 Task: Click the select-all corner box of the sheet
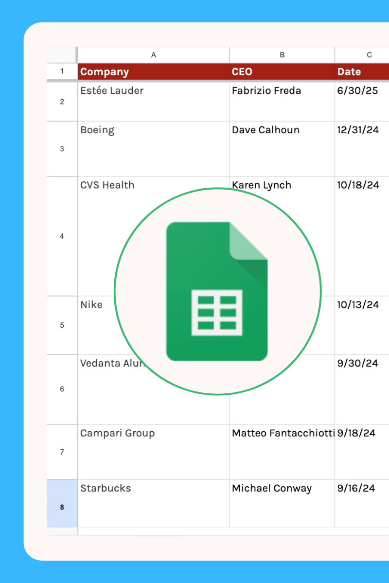point(61,55)
